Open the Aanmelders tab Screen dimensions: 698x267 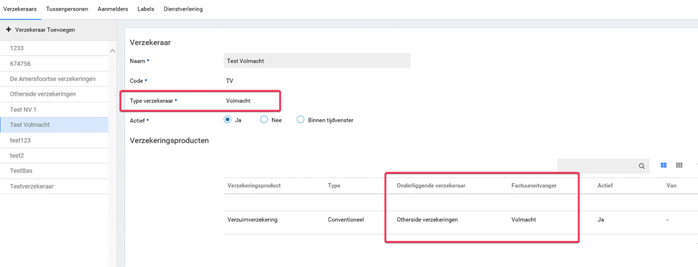point(112,9)
